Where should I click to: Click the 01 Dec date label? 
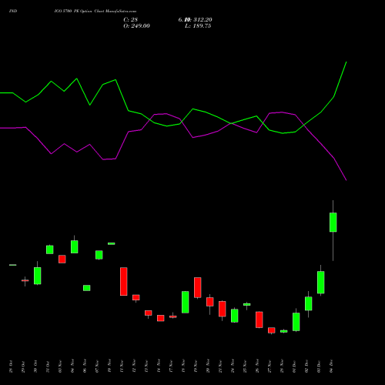pos(294,366)
